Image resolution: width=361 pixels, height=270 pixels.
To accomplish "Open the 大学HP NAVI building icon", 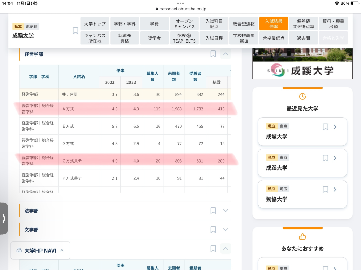I will (19, 250).
